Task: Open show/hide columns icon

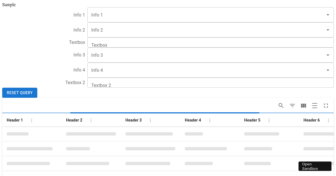Action: 304,106
